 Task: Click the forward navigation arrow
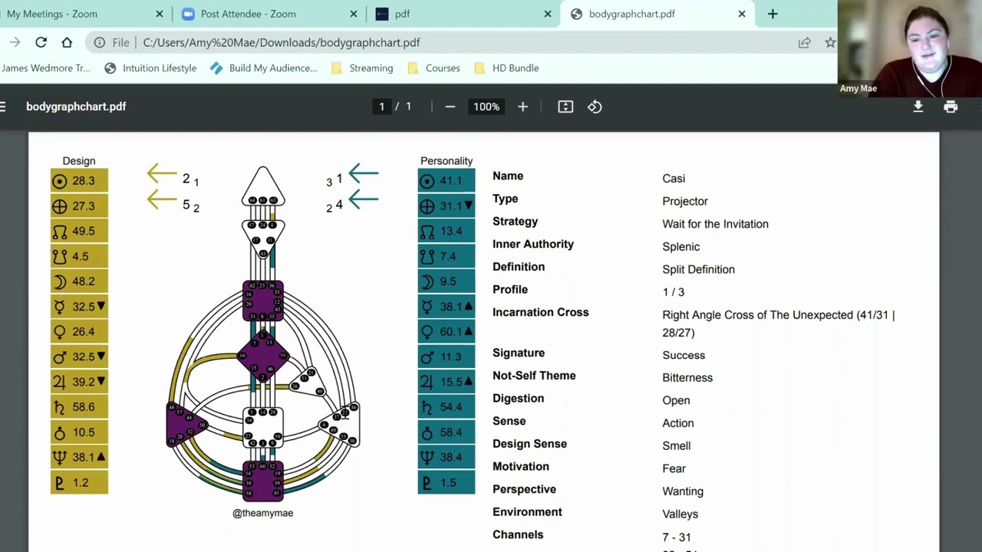(x=15, y=43)
